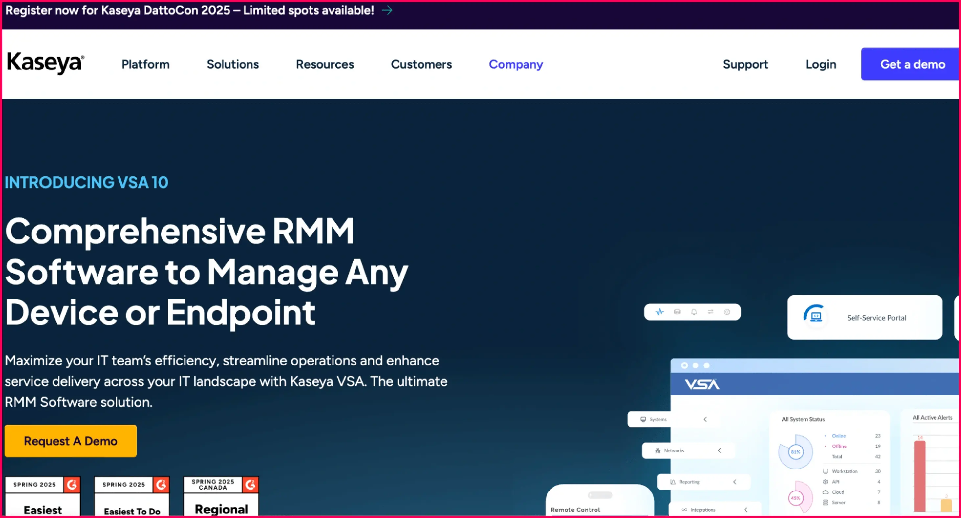Screen dimensions: 961x518
Task: Collapse the Networks chevron
Action: (719, 451)
